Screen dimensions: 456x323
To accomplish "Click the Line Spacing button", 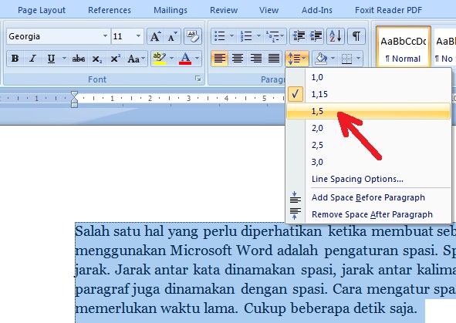I will pyautogui.click(x=296, y=59).
